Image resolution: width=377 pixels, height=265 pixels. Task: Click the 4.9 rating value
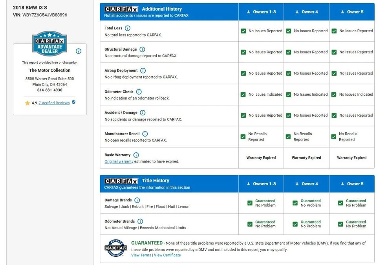point(35,103)
